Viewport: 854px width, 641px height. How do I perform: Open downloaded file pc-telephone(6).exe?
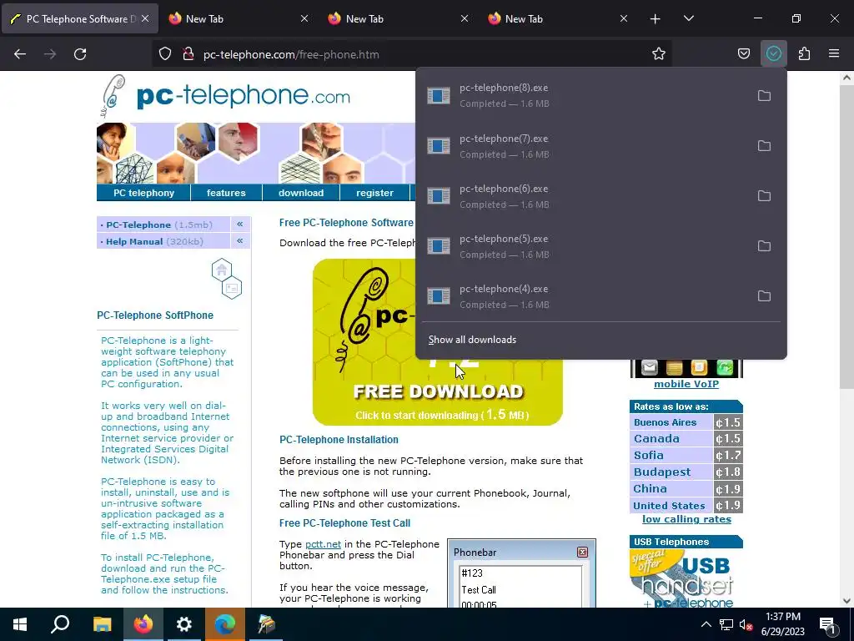pos(583,196)
